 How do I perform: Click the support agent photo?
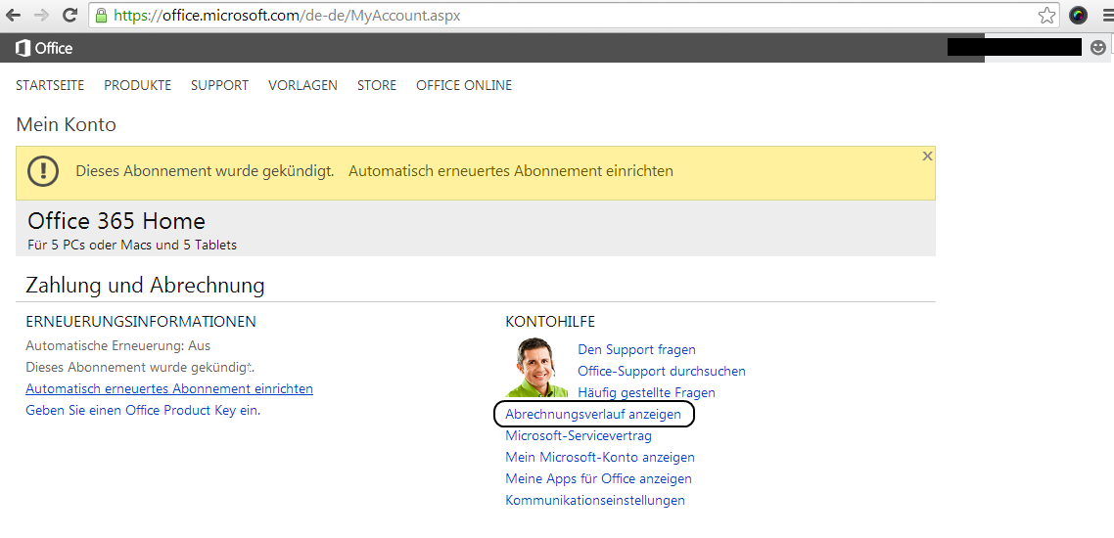[x=537, y=367]
